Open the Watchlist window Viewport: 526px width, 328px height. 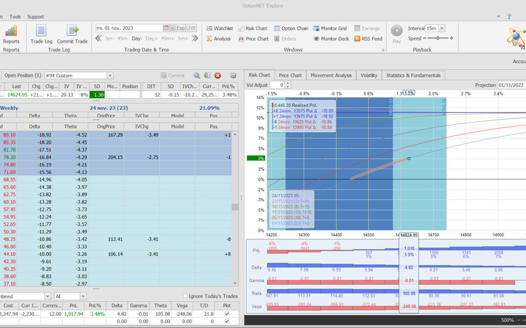pos(220,29)
